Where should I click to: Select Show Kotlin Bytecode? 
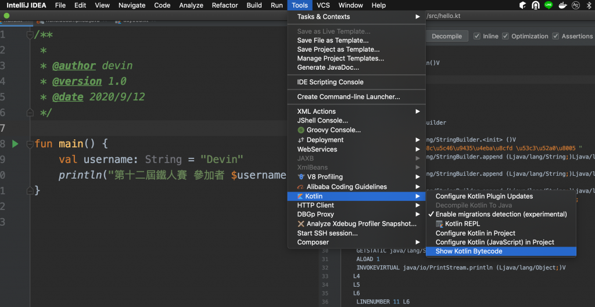coord(501,251)
